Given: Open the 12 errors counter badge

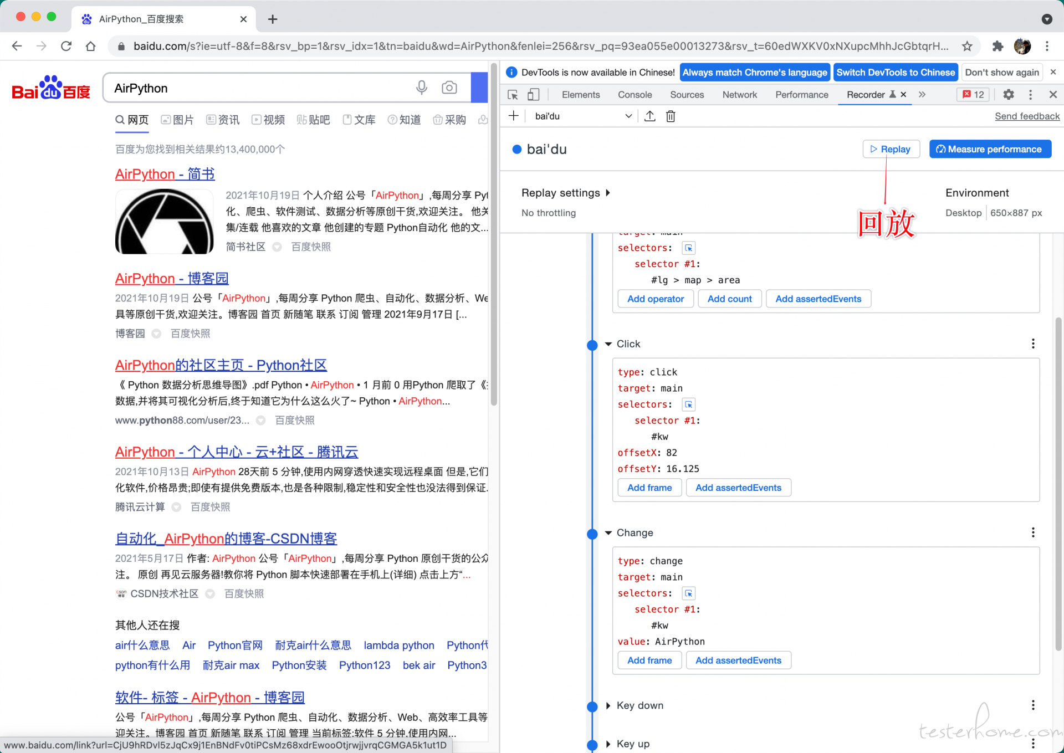Looking at the screenshot, I should pos(973,95).
